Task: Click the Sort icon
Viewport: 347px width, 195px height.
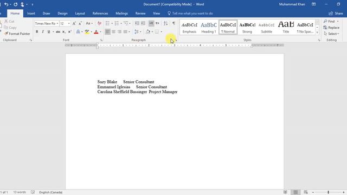Action: [165, 23]
